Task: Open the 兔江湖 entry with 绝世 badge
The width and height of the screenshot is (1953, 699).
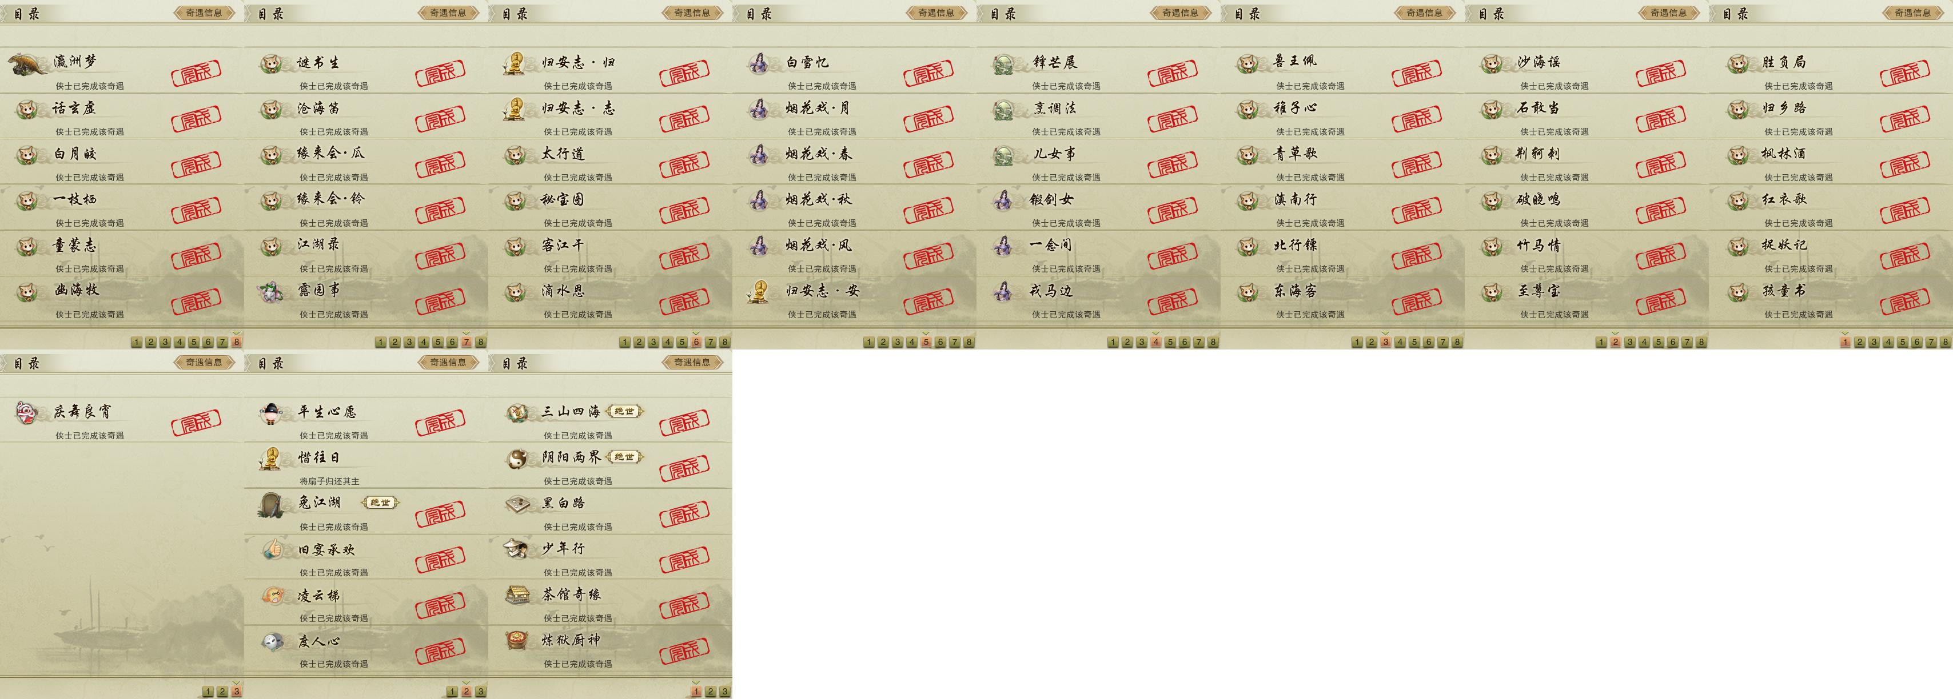Action: pos(366,511)
